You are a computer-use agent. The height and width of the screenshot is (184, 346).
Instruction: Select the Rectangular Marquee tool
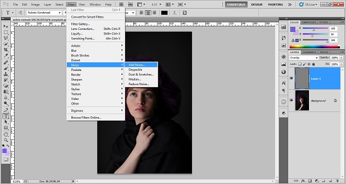point(6,32)
